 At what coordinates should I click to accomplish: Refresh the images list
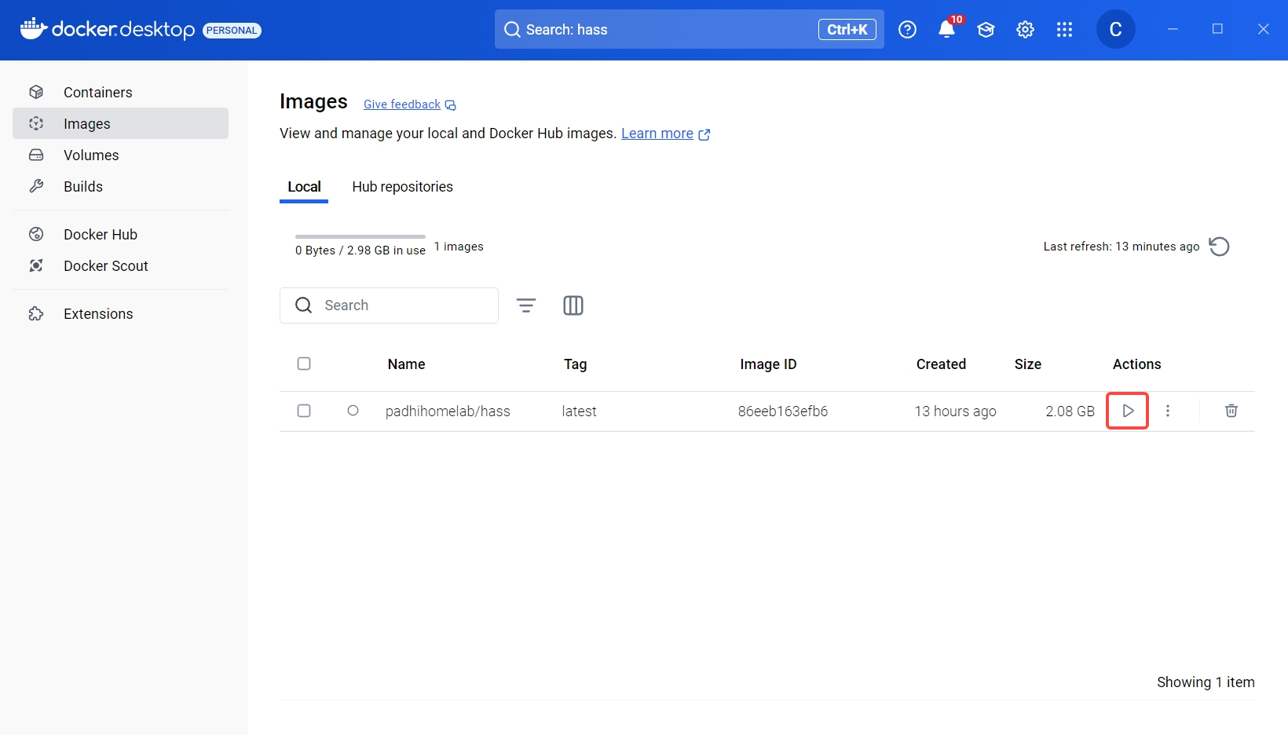tap(1219, 247)
